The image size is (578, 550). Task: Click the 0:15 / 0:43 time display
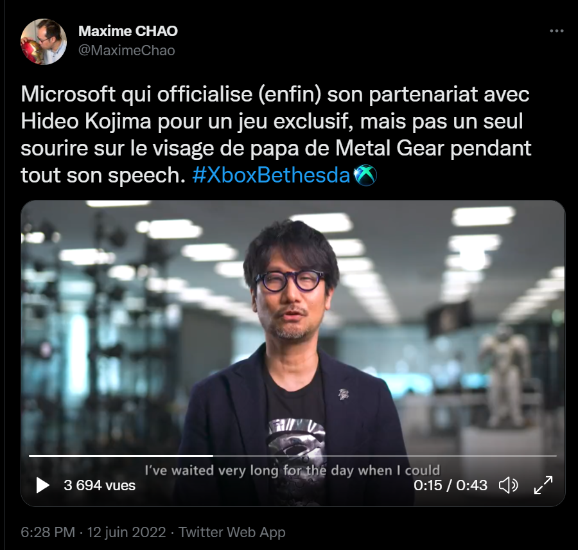pos(450,486)
